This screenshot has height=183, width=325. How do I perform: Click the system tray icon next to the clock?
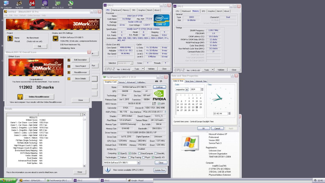tap(315, 181)
